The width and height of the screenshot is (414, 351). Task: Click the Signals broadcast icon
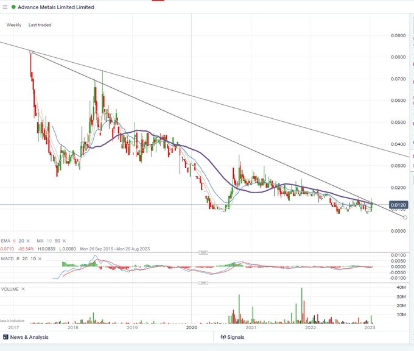[x=223, y=337]
